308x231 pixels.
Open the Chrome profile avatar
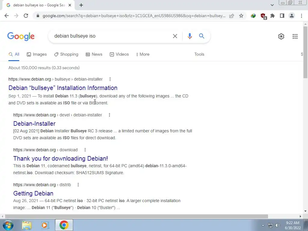pyautogui.click(x=292, y=16)
